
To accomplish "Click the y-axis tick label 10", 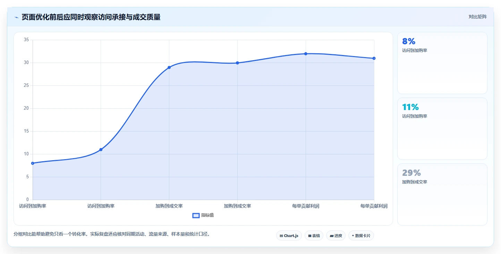I will (26, 154).
